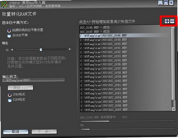
Task: Click the file list vertical scrollbar track
Action: tap(173, 68)
